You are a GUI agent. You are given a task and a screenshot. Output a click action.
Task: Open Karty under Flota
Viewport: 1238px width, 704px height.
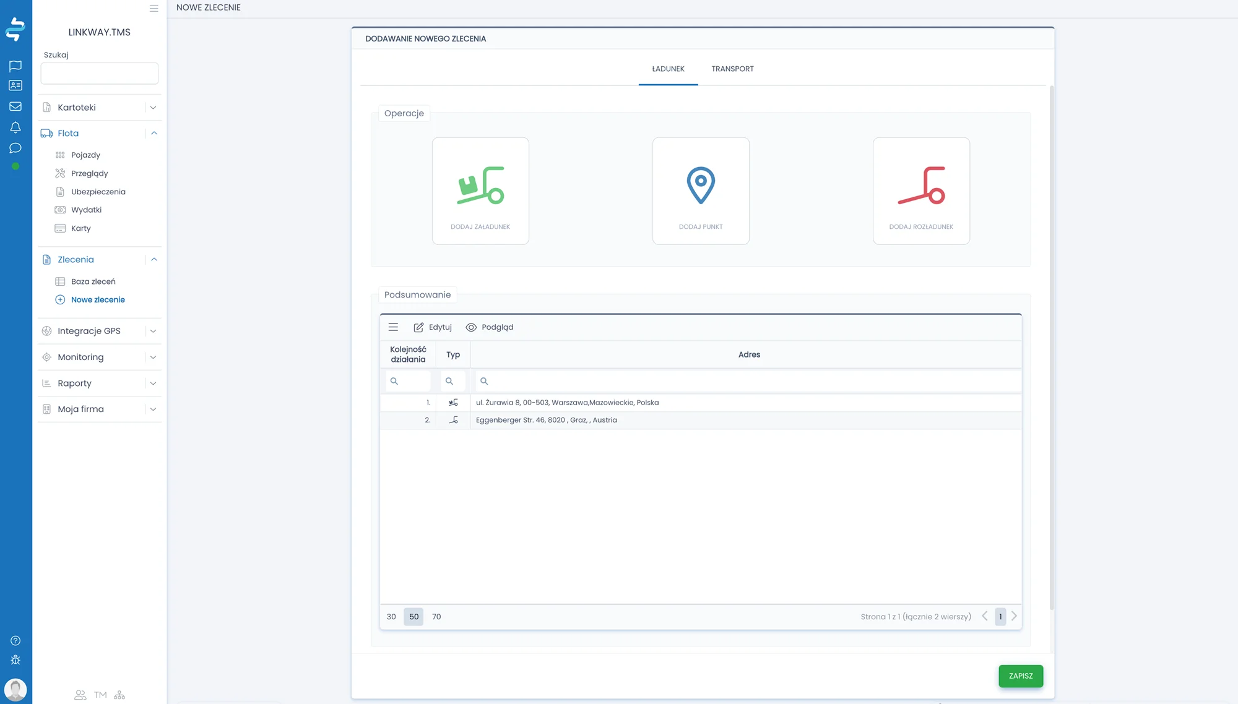(80, 228)
